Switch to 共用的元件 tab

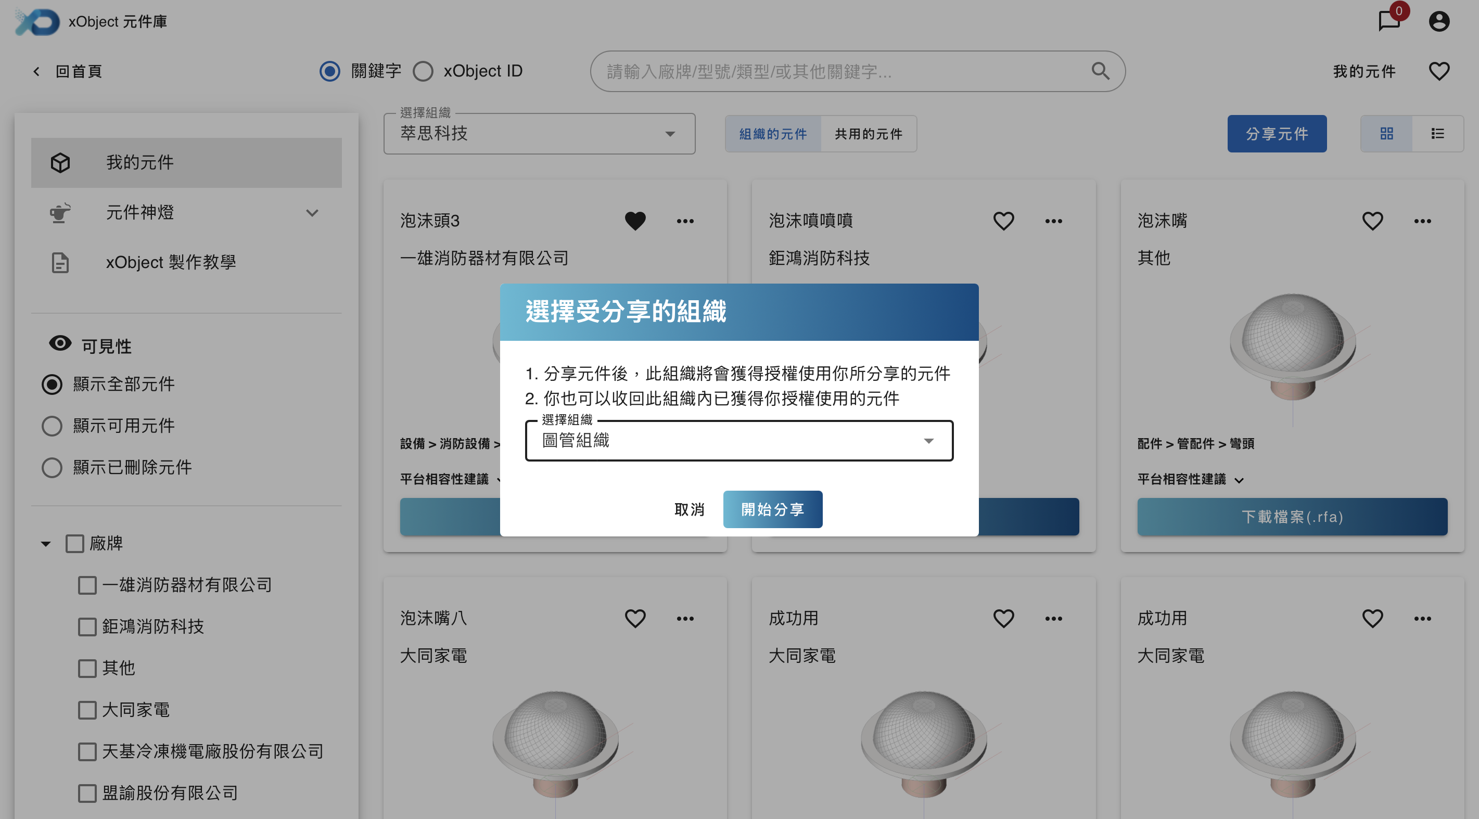click(x=868, y=134)
